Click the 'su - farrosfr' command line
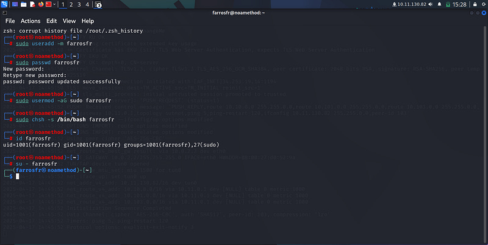 click(x=37, y=164)
